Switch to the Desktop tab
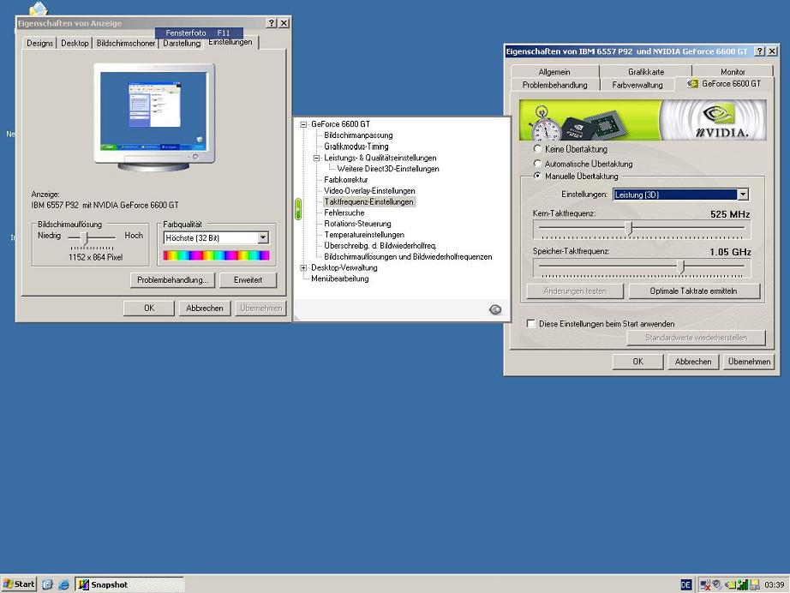This screenshot has height=593, width=790. point(75,44)
